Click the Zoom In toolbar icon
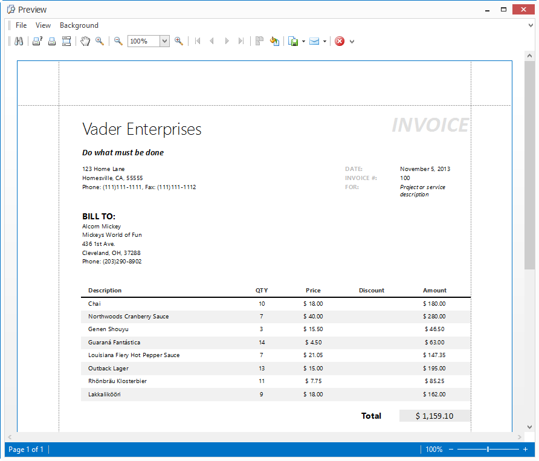 pos(179,41)
